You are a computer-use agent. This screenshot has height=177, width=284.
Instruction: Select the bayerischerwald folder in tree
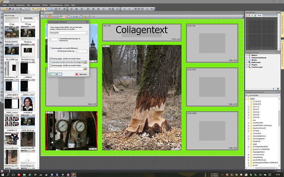259,128
